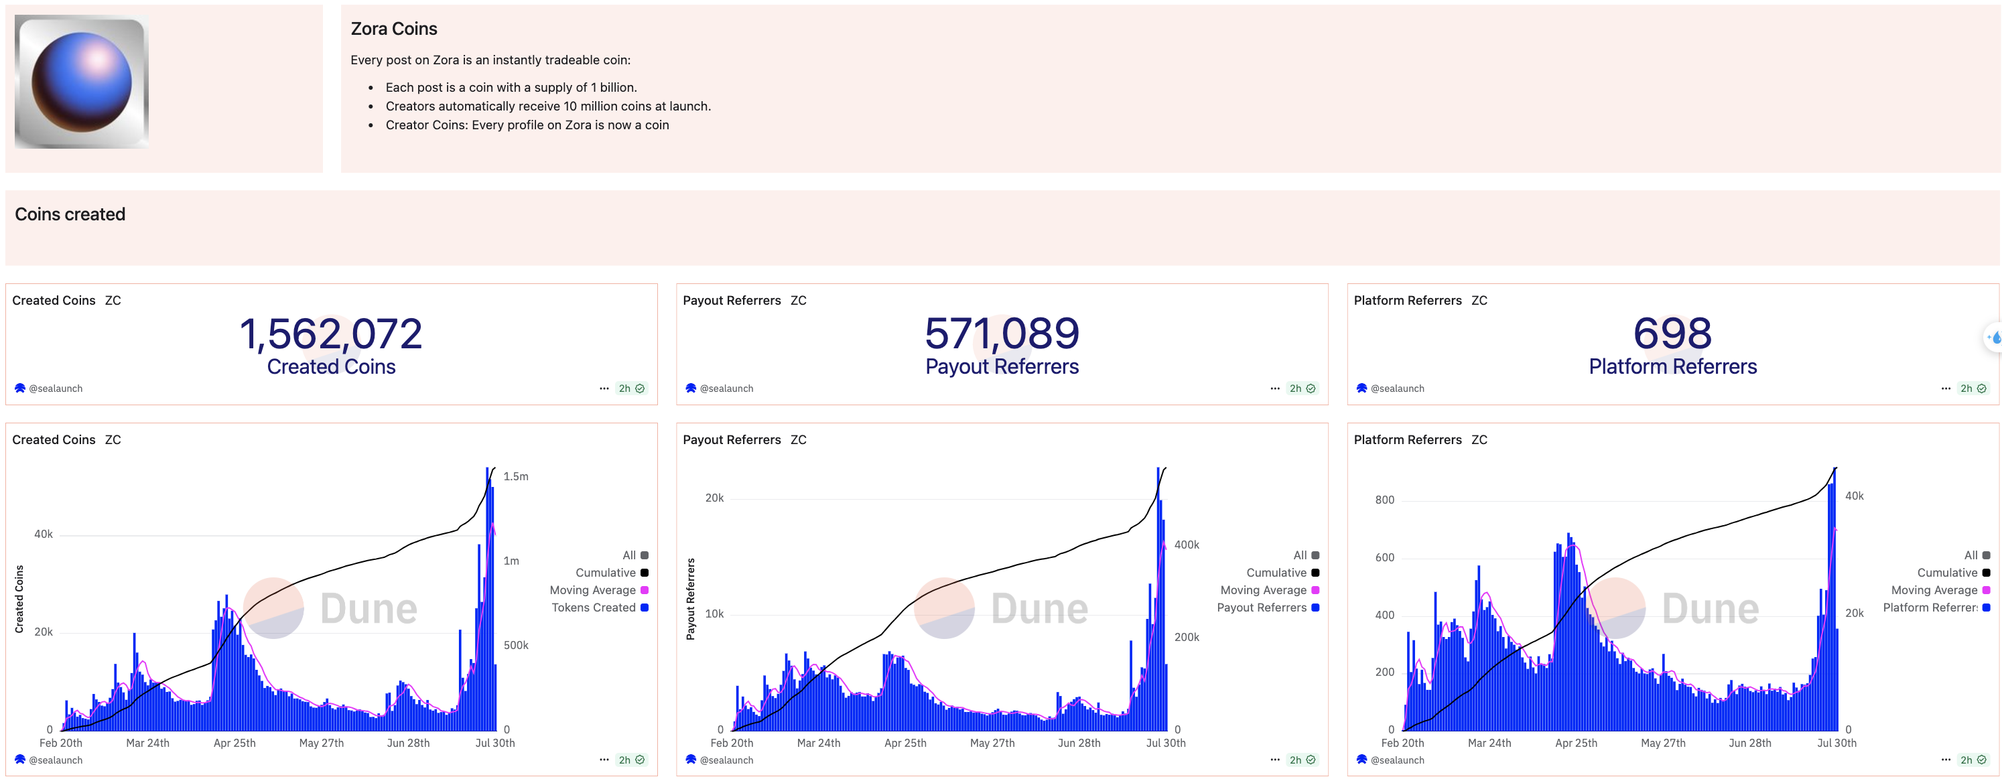Click blue Platform Referrers swatch in chart legend
The height and width of the screenshot is (781, 2002).
pos(1987,608)
